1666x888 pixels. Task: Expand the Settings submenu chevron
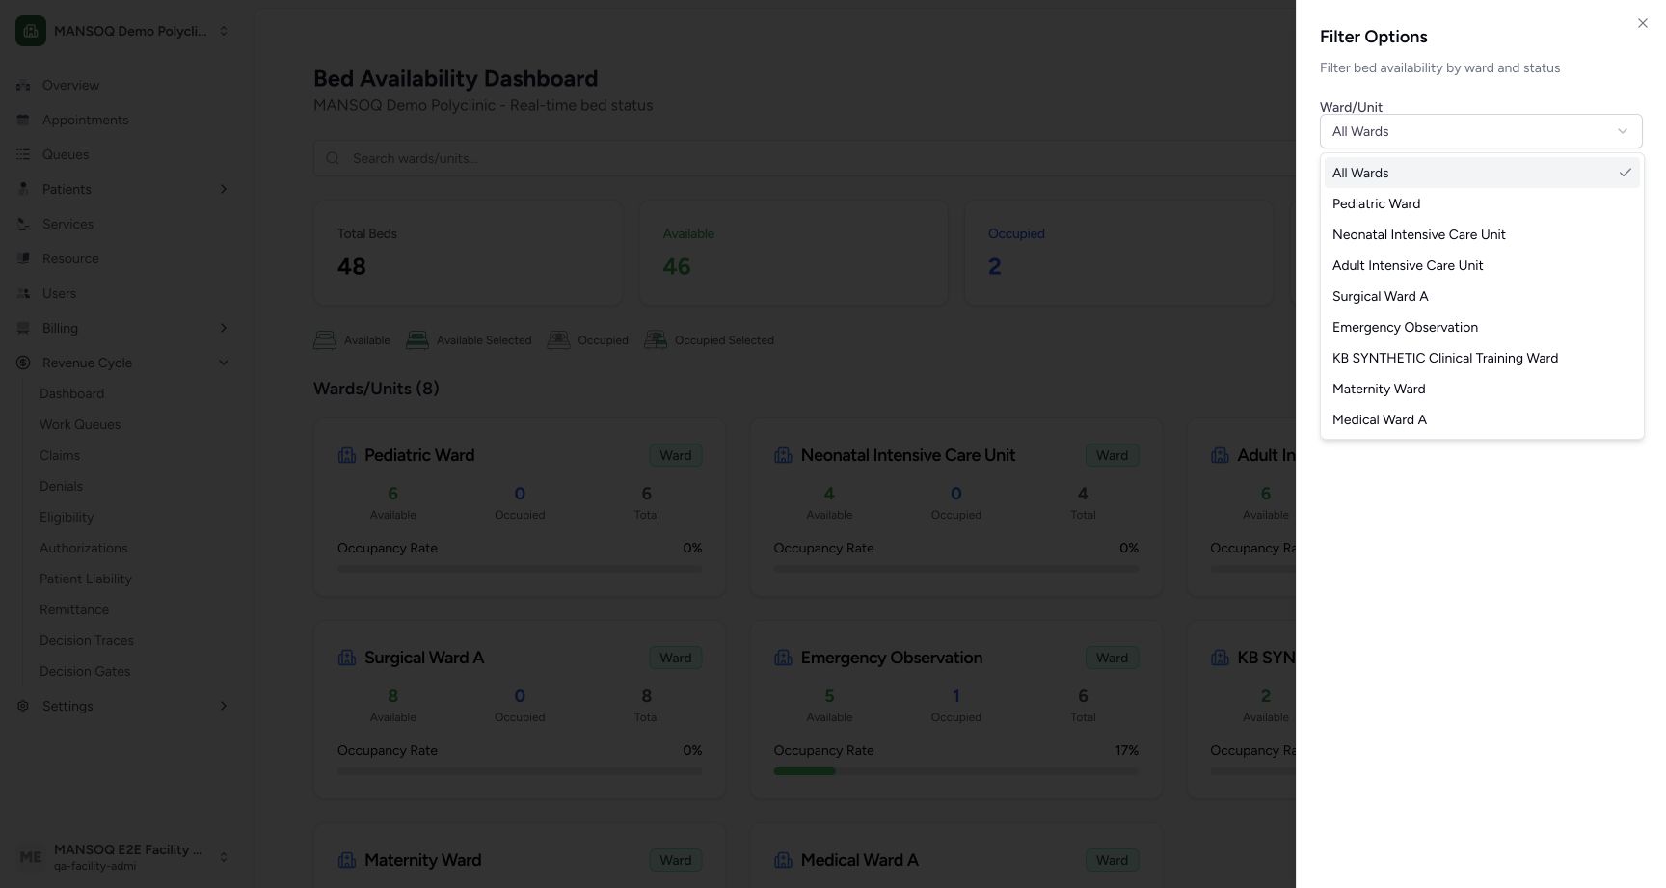pos(224,706)
